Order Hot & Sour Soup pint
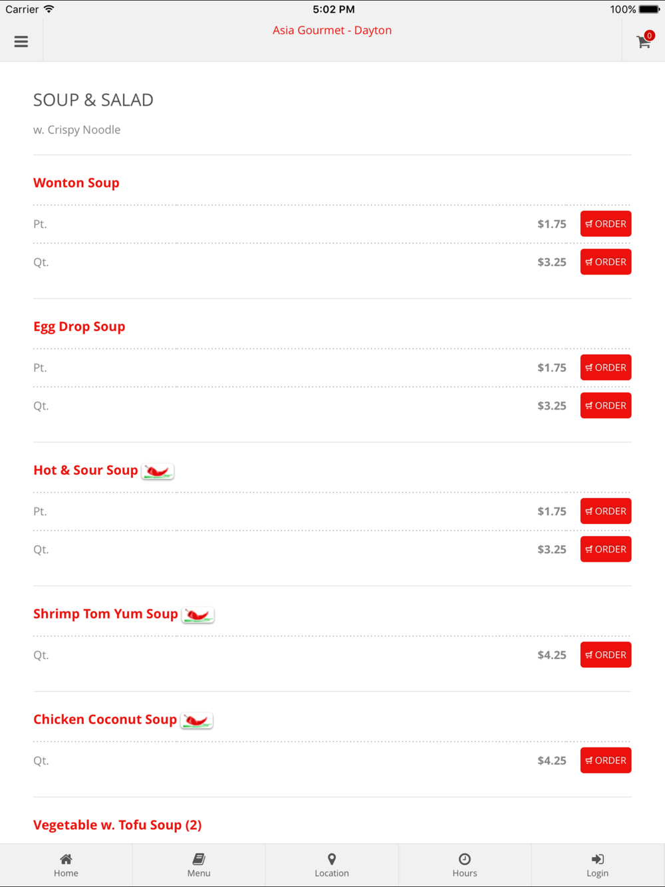Screen dimensions: 665x887 pyautogui.click(x=606, y=511)
